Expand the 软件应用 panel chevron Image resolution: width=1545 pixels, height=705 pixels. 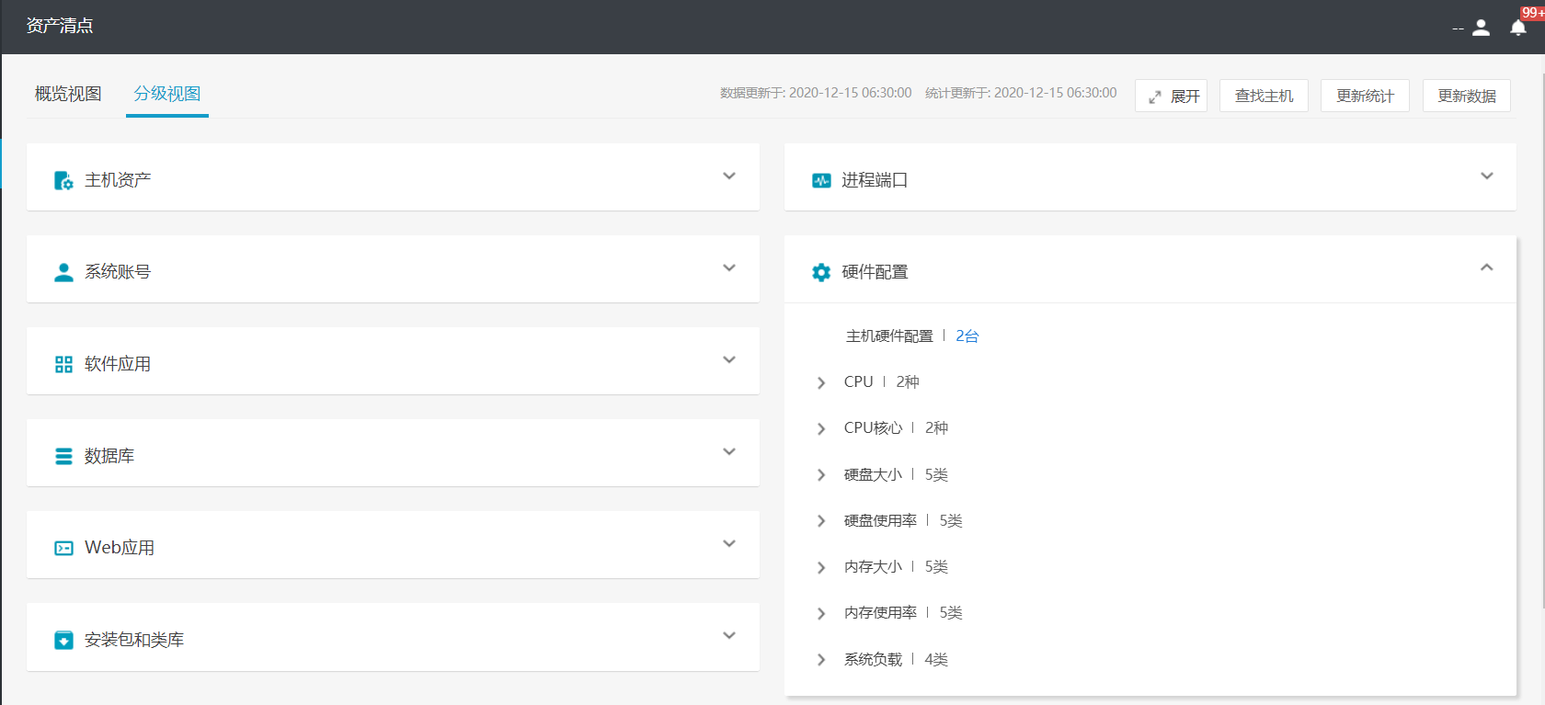[729, 359]
